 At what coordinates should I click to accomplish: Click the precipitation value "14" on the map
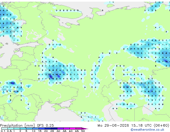[127, 87]
